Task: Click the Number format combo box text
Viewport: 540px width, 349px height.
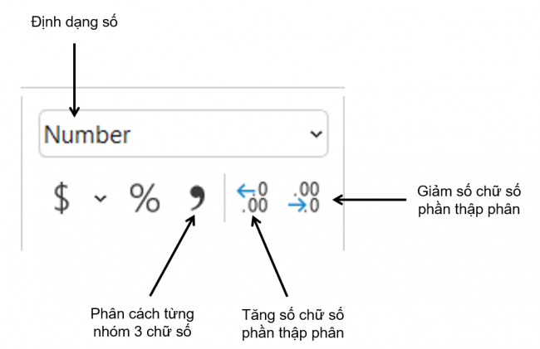Action: 87,134
